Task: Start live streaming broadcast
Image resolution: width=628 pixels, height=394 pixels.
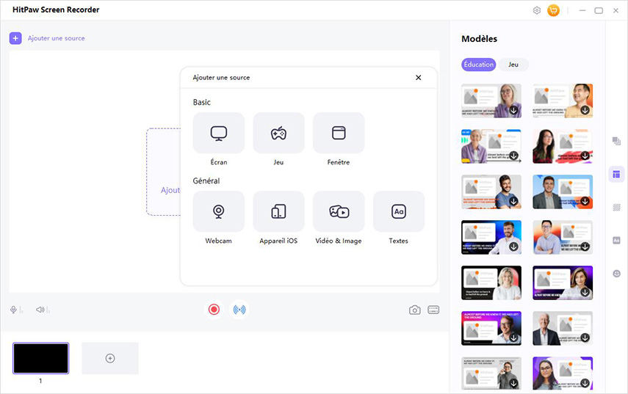Action: (239, 310)
